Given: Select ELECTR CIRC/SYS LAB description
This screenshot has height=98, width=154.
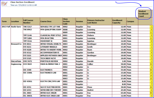Looking at the screenshot, I should tap(50, 81).
